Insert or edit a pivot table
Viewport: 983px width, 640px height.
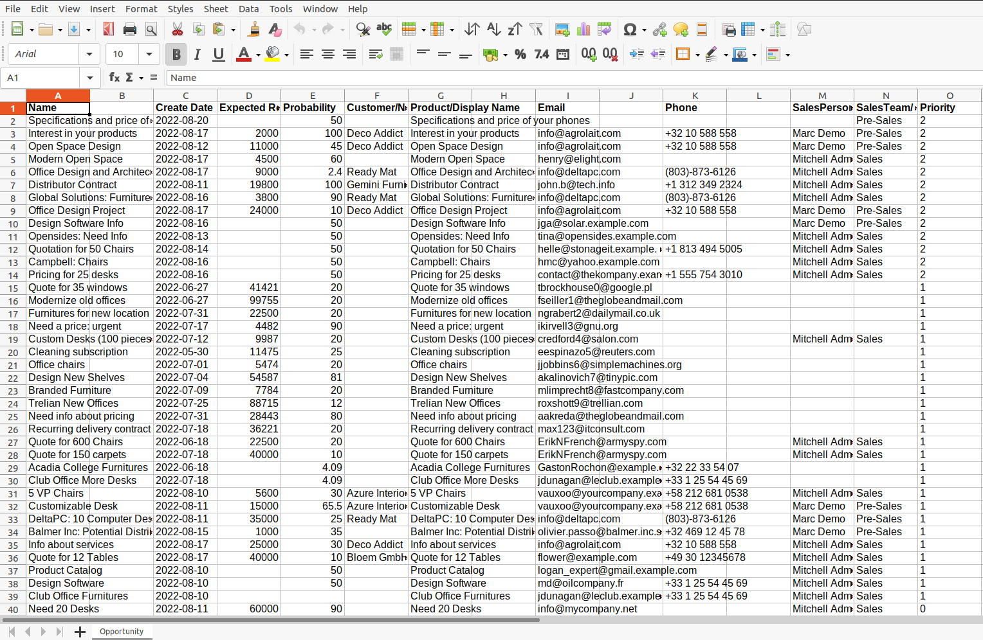[605, 29]
